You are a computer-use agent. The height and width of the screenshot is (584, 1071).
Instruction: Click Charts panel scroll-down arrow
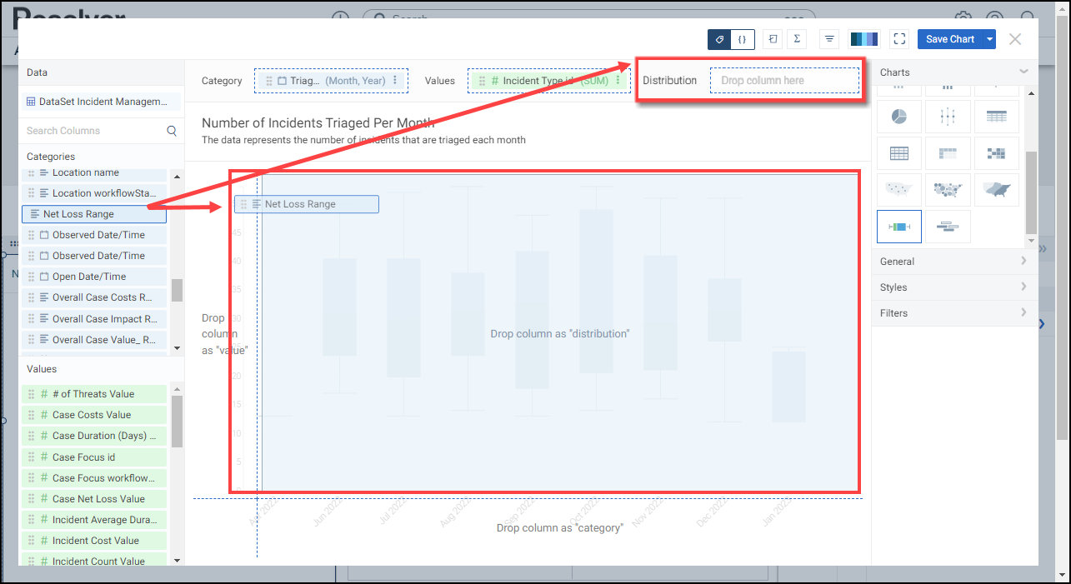1032,241
